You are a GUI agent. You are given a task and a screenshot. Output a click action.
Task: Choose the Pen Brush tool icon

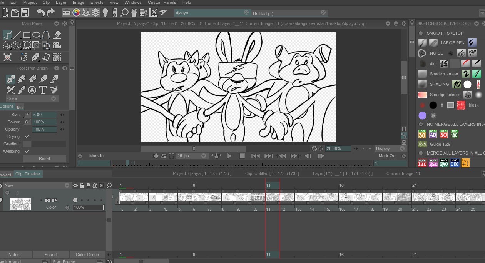(x=10, y=79)
